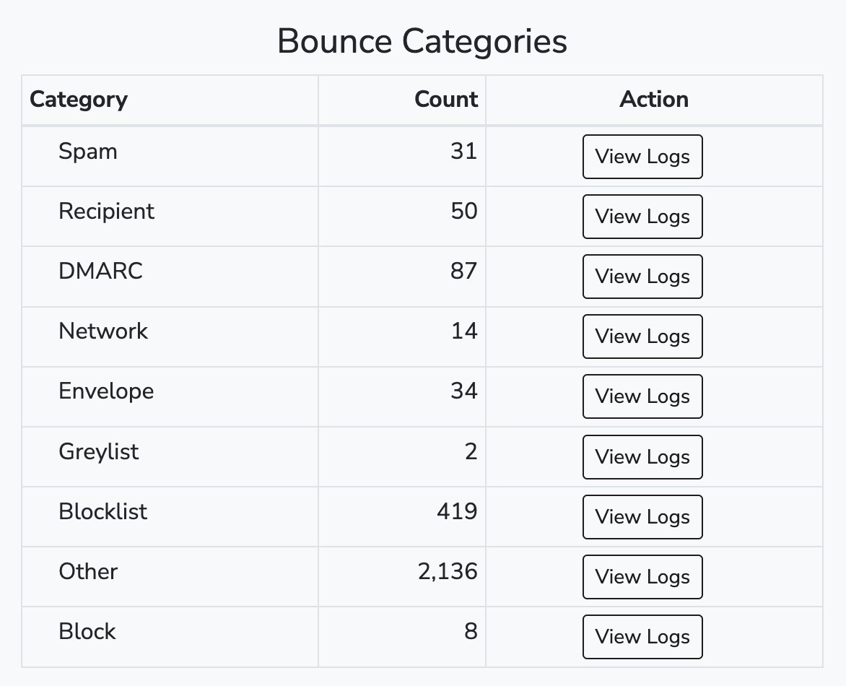Screen dimensions: 846x686
Task: Click the Bounce Categories heading
Action: click(x=422, y=41)
